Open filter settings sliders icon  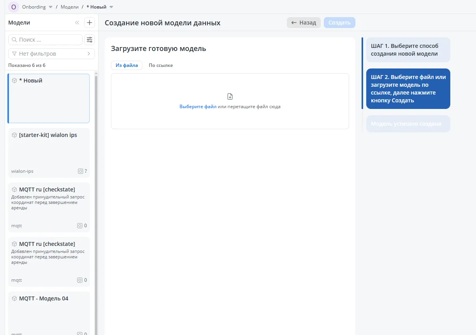[90, 40]
